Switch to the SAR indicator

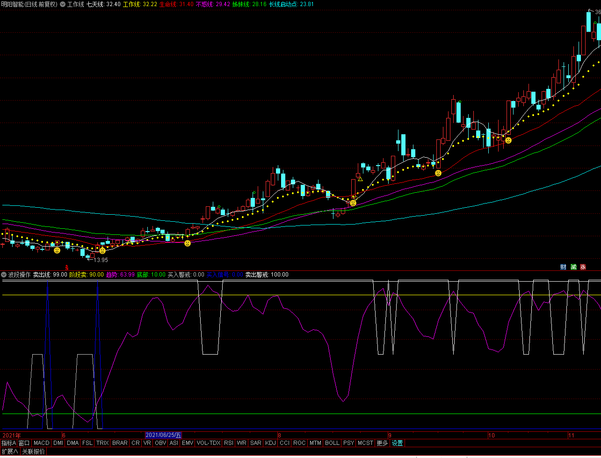pos(256,443)
